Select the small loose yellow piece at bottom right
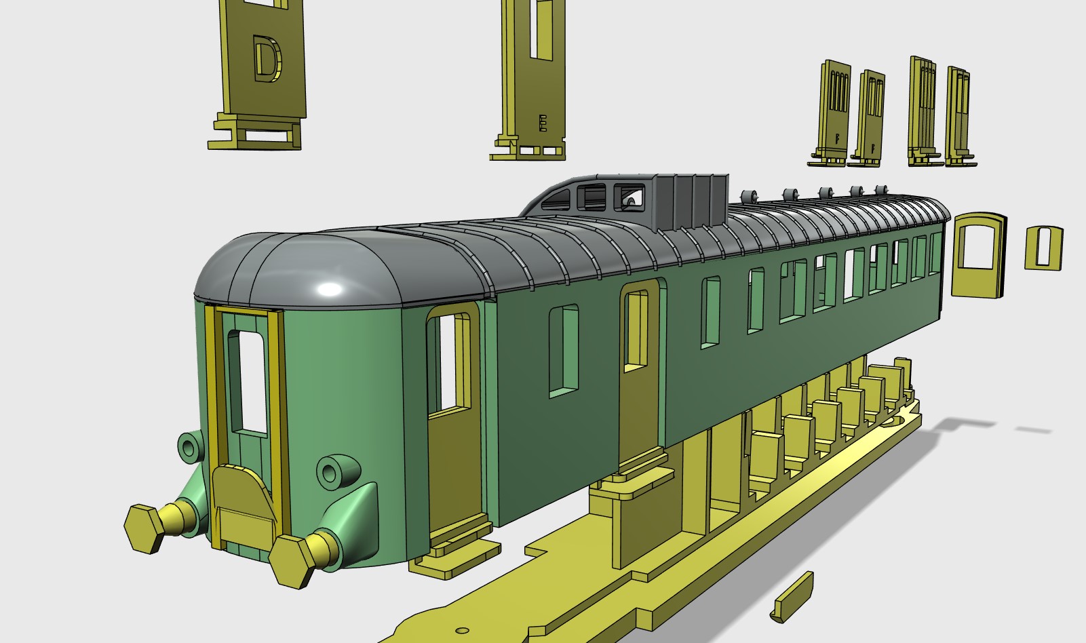The width and height of the screenshot is (1086, 643). pyautogui.click(x=792, y=597)
